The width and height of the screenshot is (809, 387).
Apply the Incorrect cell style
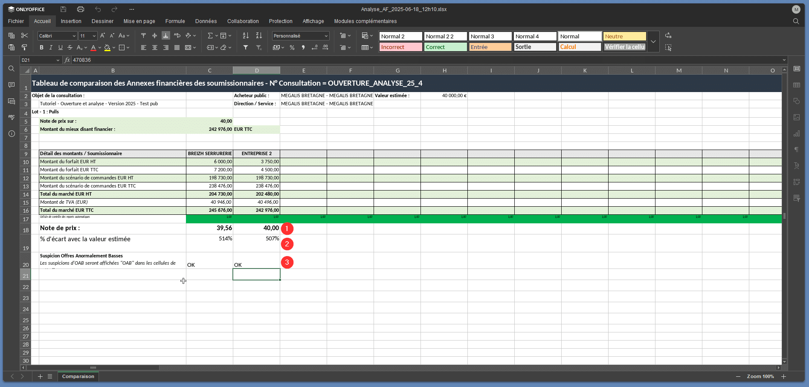pyautogui.click(x=400, y=47)
